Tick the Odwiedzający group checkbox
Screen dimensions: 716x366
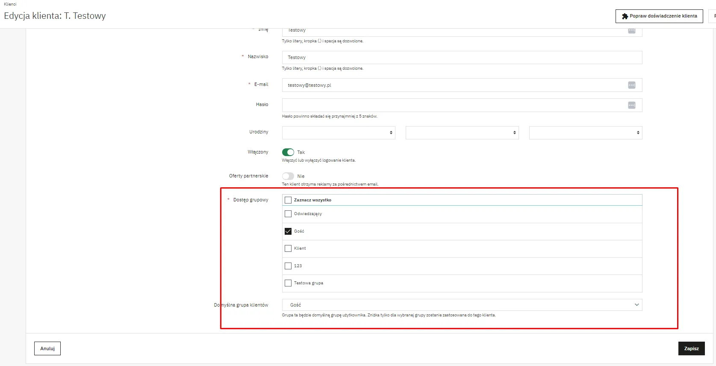pyautogui.click(x=288, y=214)
